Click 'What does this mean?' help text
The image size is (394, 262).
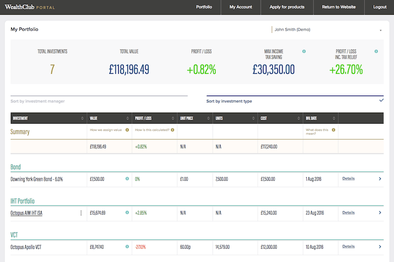317,131
